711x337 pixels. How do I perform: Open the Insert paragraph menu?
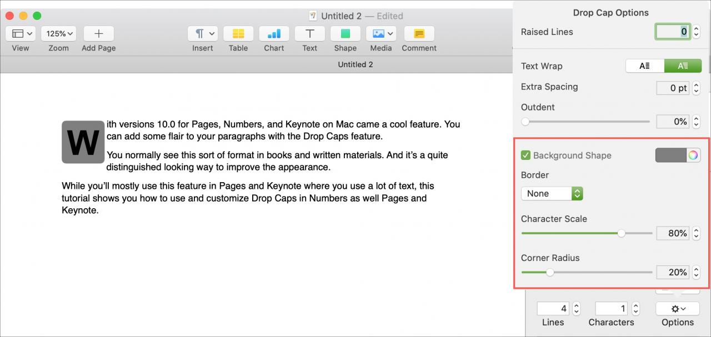click(x=203, y=33)
